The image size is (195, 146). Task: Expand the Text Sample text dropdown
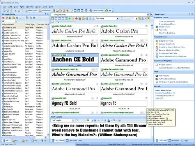pyautogui.click(x=73, y=120)
